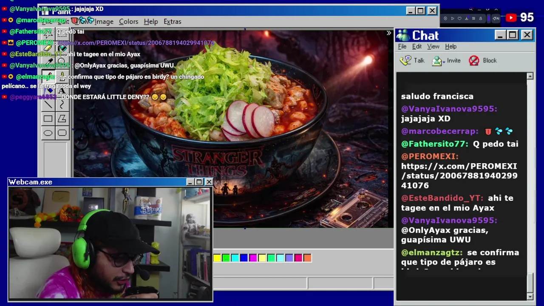544x306 pixels.
Task: Click the download icon in top toolbar
Action: [467, 18]
